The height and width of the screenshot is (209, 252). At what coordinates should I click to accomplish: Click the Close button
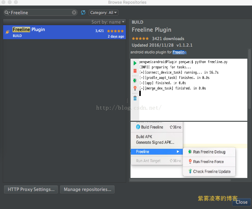241,202
